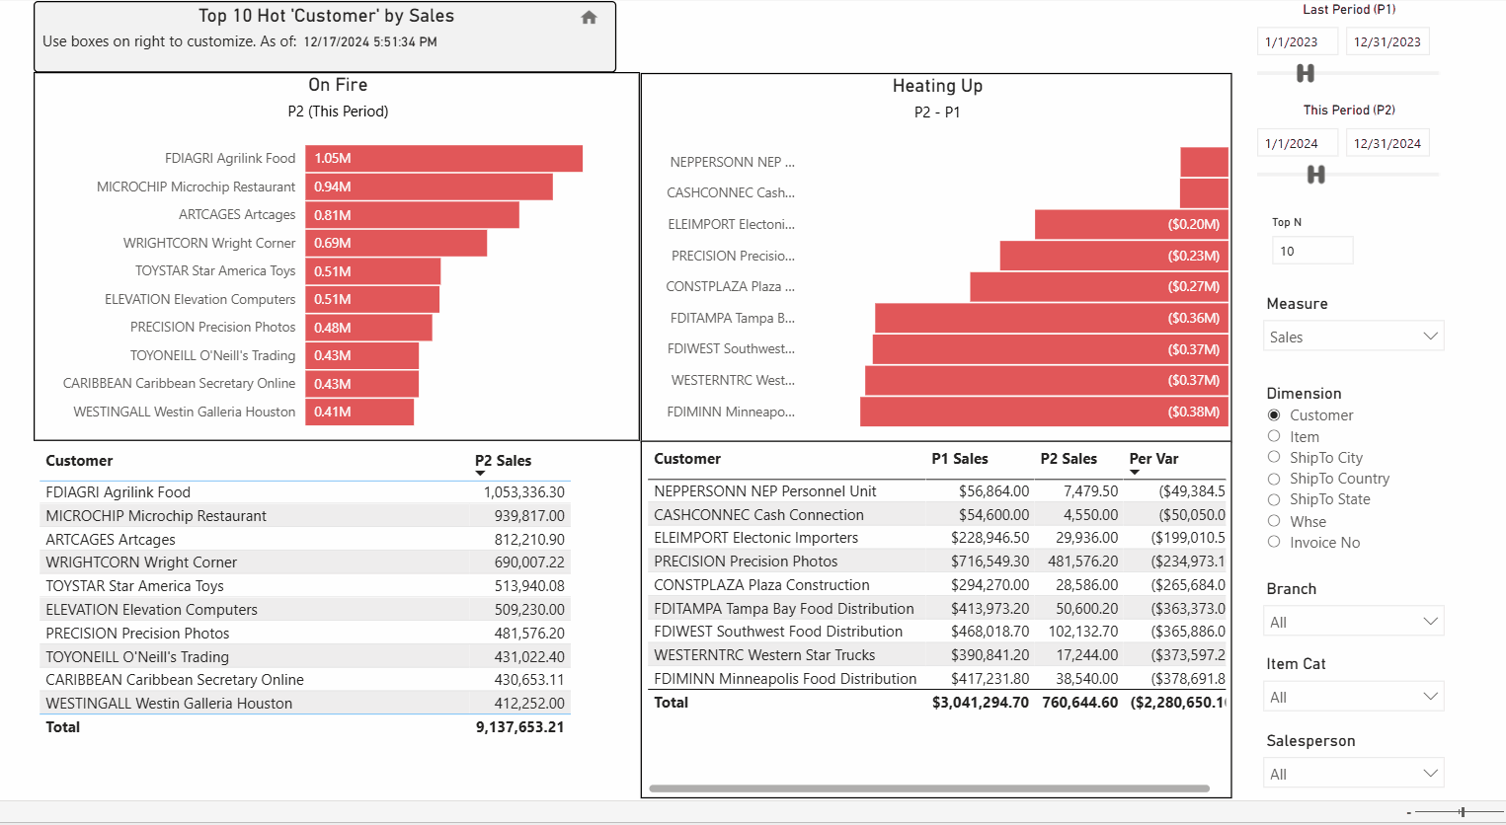Expand the Branch filter dropdown
1506x825 pixels.
(x=1353, y=622)
